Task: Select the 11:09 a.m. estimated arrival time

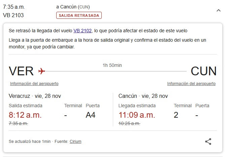Action: tap(137, 115)
